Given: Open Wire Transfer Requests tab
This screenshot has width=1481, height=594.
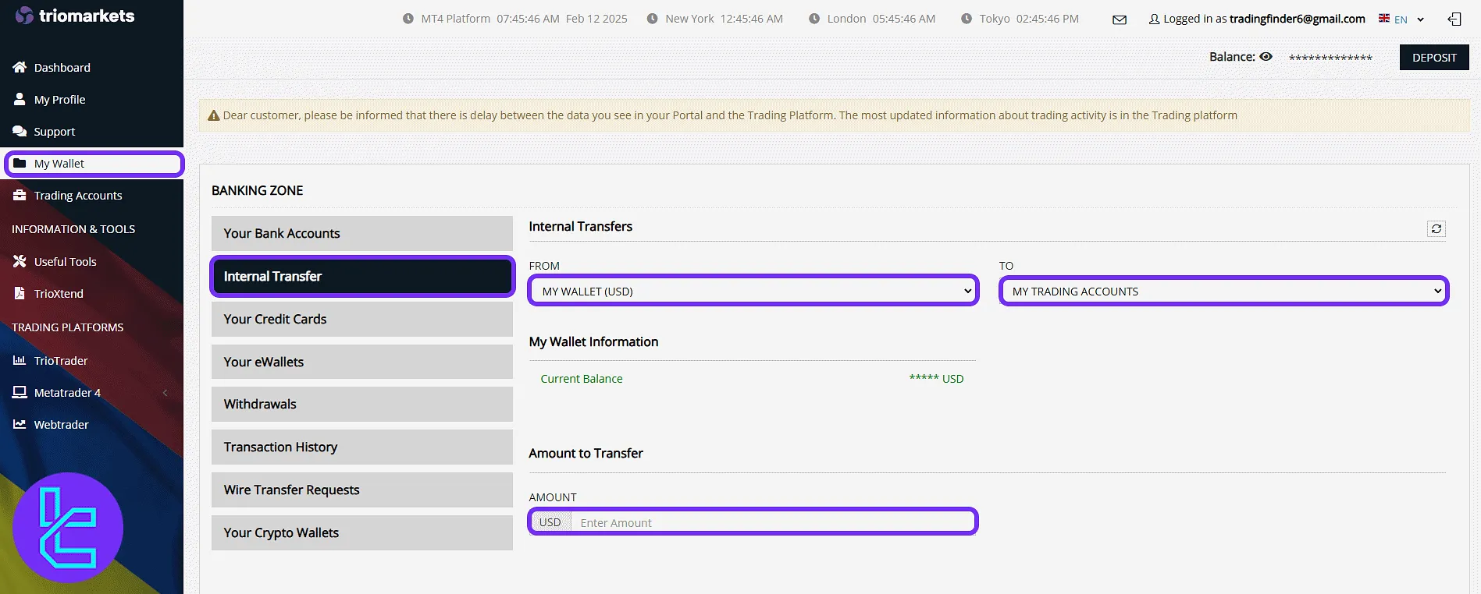Looking at the screenshot, I should point(362,490).
